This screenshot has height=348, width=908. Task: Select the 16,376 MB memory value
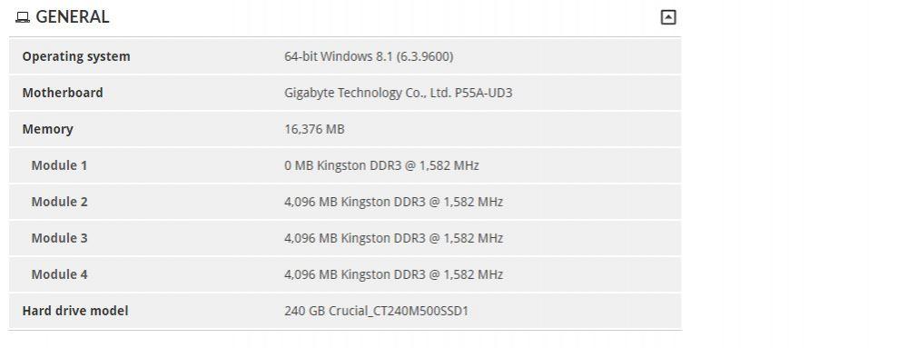pyautogui.click(x=314, y=129)
